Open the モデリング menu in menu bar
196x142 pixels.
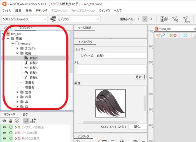(x=42, y=11)
